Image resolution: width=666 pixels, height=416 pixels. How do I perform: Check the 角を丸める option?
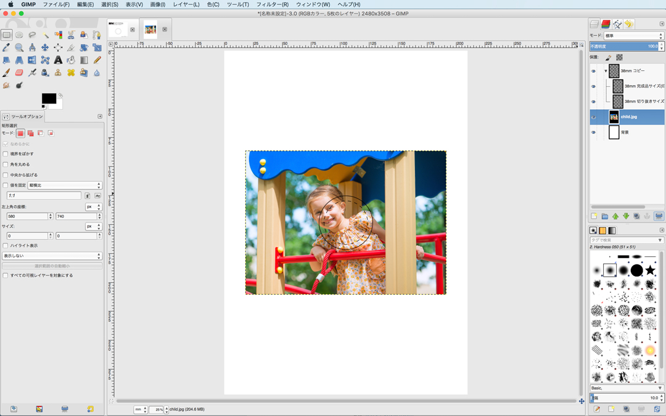6,165
